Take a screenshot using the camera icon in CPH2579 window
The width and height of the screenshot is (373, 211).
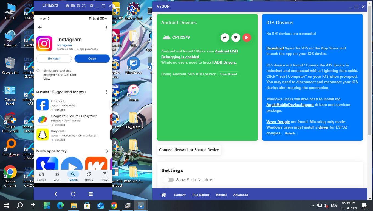(x=67, y=6)
